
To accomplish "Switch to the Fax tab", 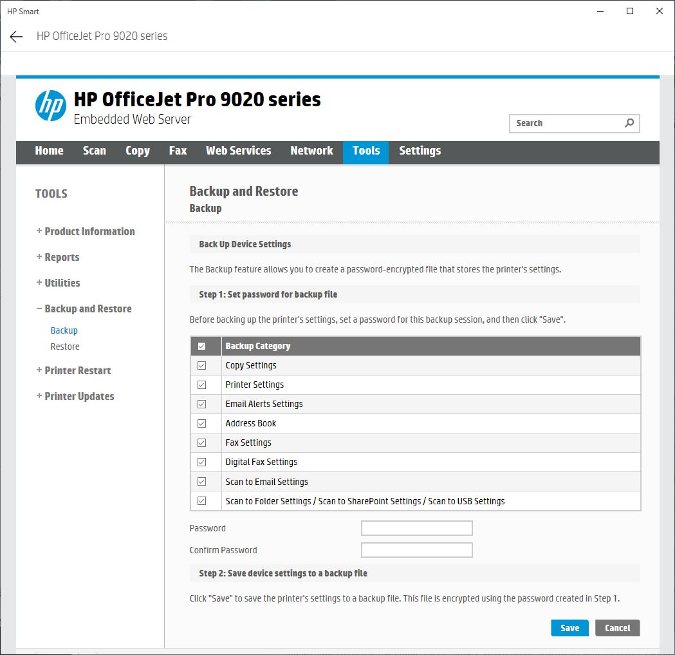I will pos(178,152).
